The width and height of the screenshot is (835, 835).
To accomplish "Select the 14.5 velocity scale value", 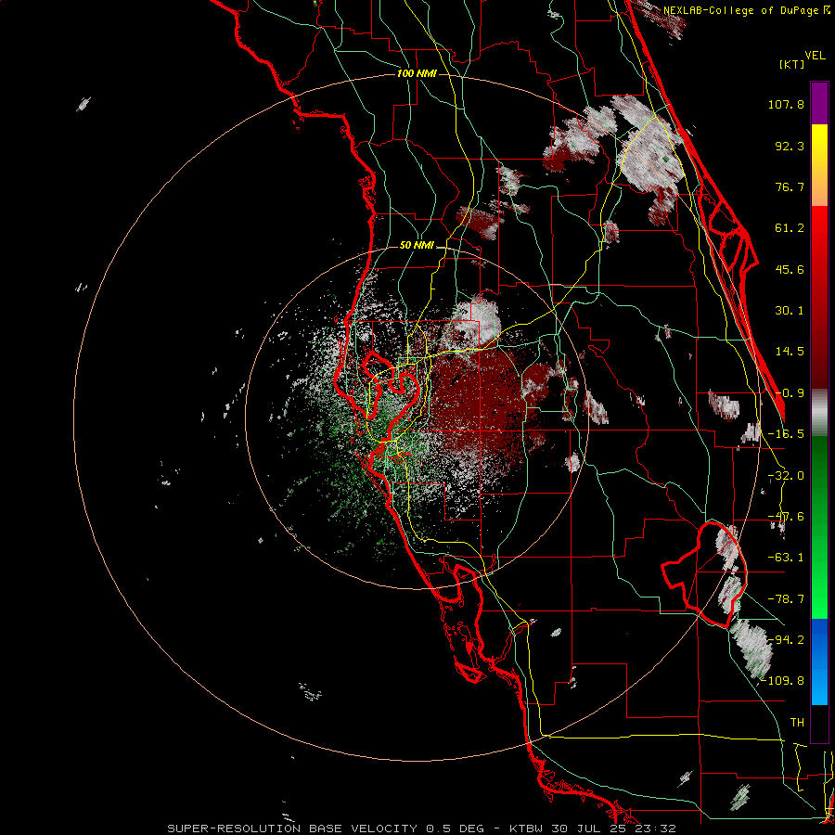I will coord(790,352).
